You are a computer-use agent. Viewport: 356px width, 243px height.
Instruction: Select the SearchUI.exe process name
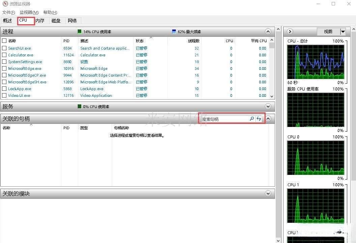[x=20, y=48]
